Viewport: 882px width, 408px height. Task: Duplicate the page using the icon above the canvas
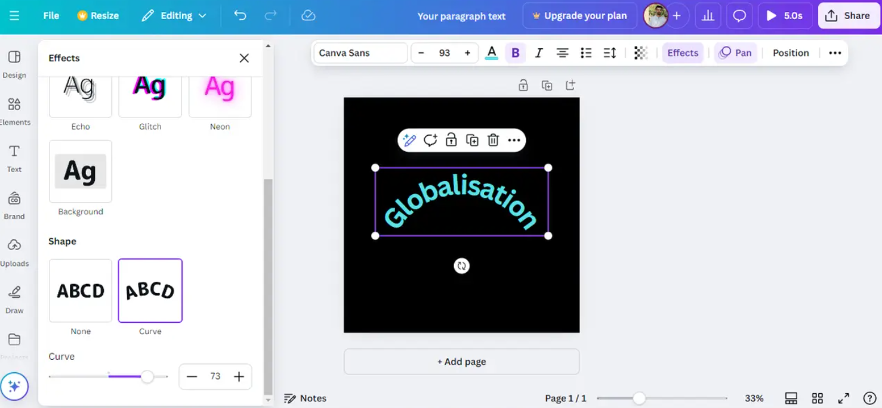(x=547, y=85)
